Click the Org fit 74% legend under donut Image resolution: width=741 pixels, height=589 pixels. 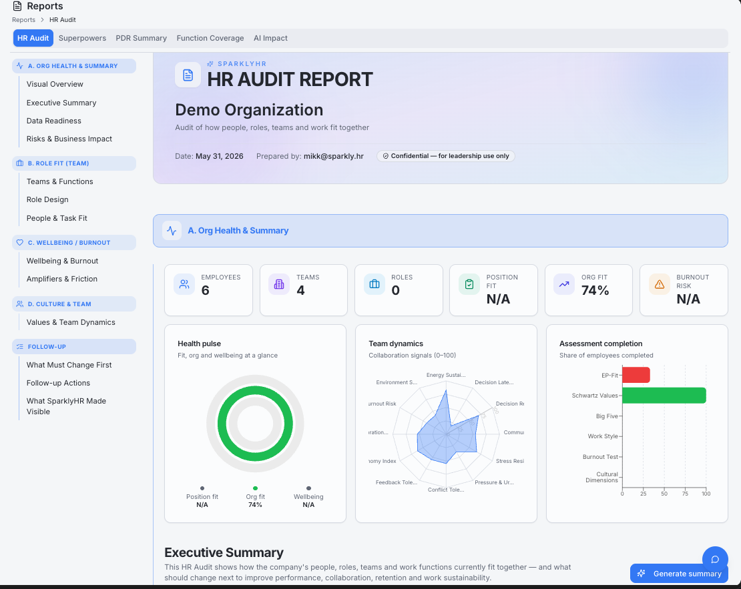pyautogui.click(x=255, y=497)
